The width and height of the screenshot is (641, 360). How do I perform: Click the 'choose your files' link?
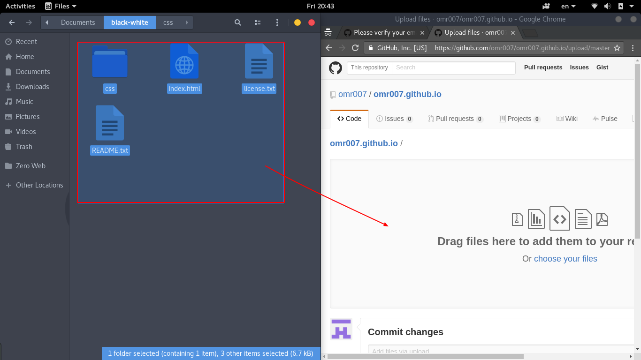click(x=565, y=259)
